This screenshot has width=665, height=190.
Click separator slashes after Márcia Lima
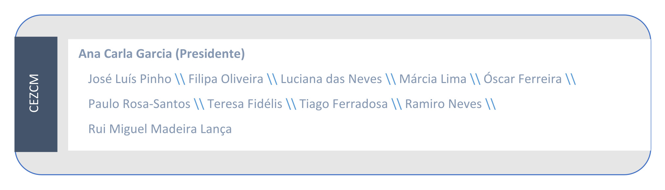click(475, 79)
